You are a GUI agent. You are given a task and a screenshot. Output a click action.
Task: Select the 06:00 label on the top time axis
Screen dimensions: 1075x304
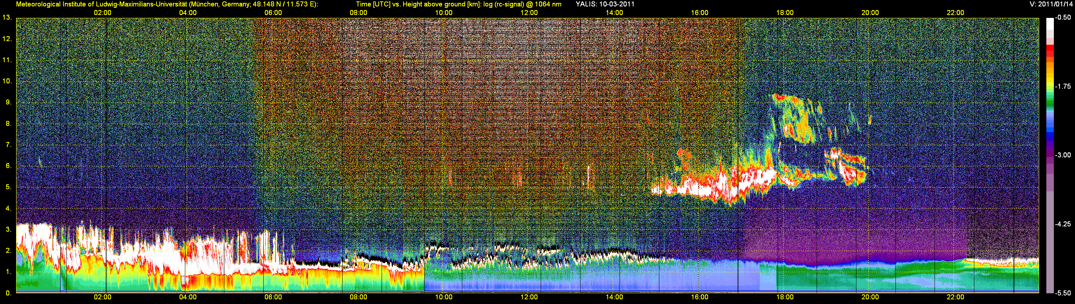273,13
